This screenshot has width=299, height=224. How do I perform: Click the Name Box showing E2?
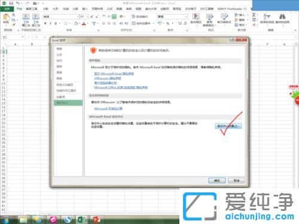pos(11,37)
